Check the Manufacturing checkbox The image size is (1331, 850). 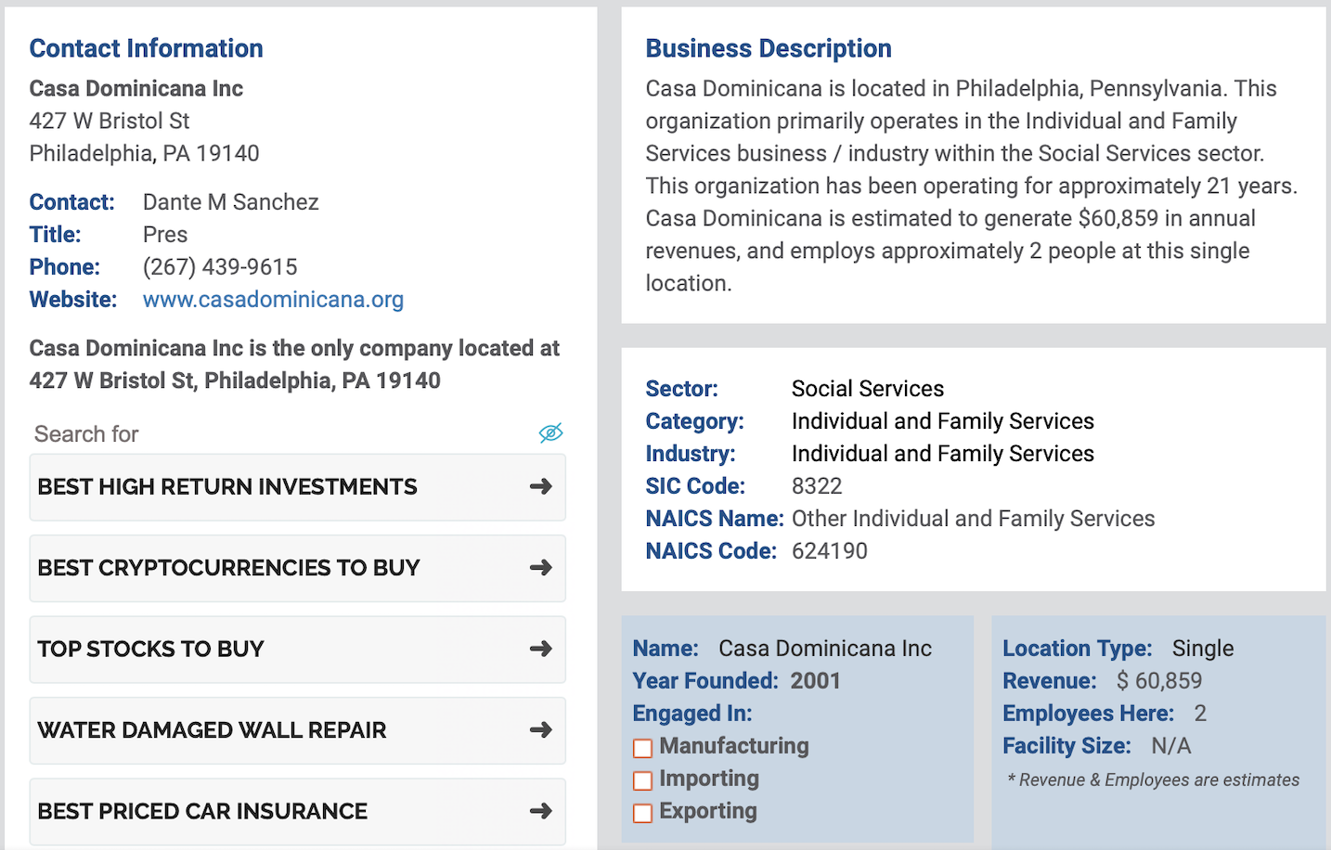click(x=642, y=748)
